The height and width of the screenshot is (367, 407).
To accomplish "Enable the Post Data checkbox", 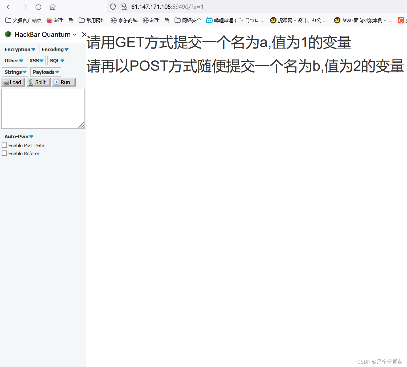I will pyautogui.click(x=5, y=145).
